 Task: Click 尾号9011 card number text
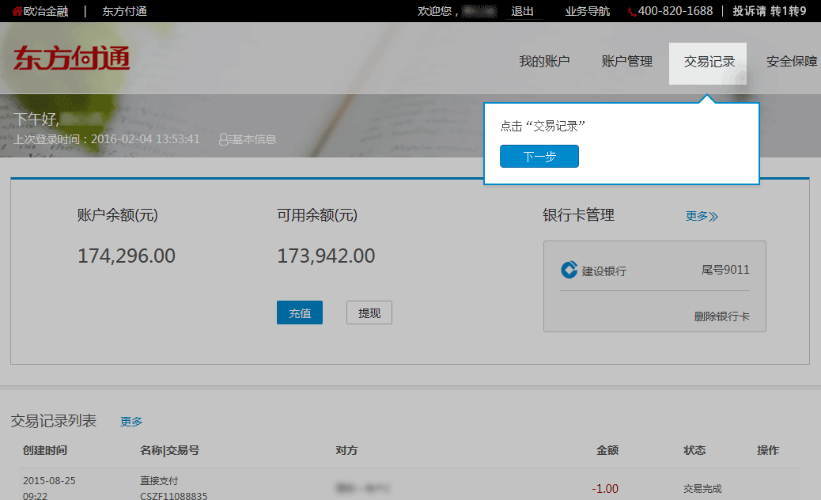pos(725,270)
